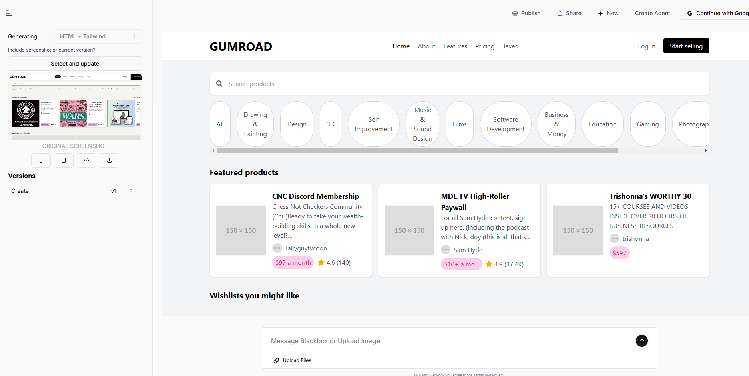Select the Films category
Screen dimensions: 749x376
[x=460, y=124]
